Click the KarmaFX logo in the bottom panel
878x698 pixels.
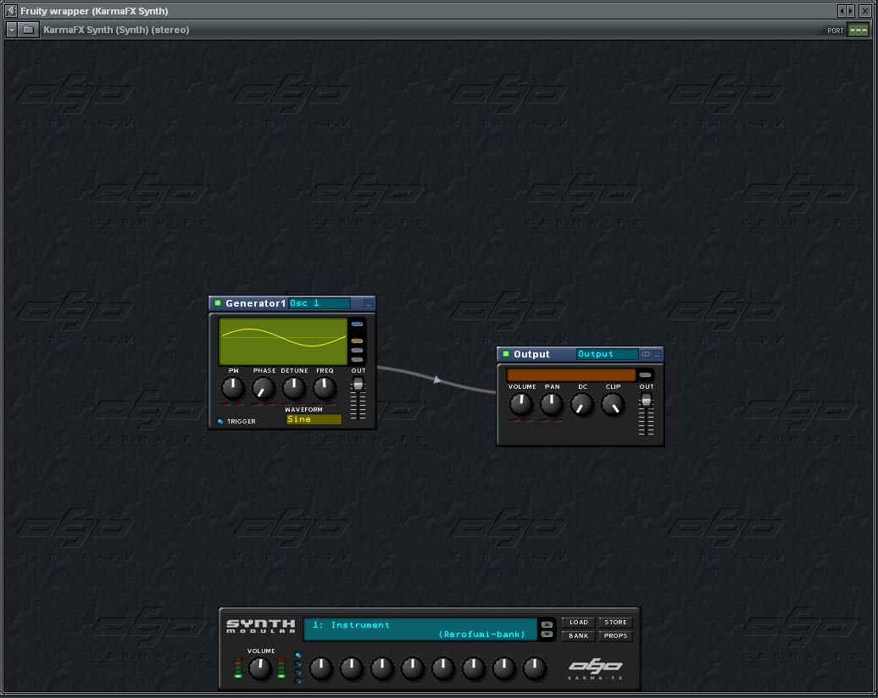coord(595,669)
